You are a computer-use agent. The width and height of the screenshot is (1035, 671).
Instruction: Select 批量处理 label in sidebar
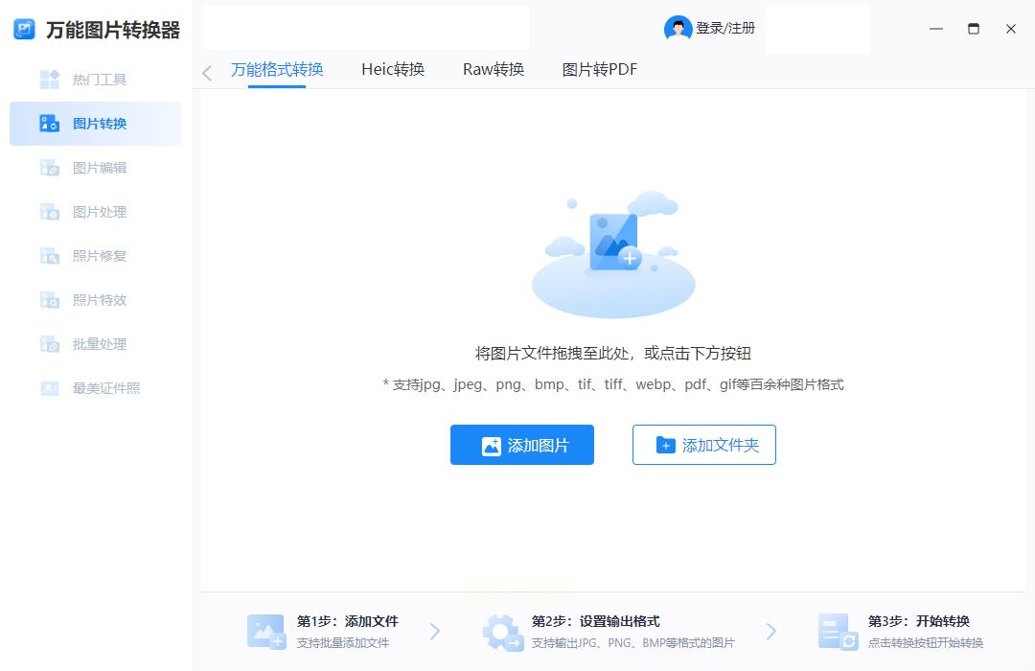pyautogui.click(x=100, y=344)
